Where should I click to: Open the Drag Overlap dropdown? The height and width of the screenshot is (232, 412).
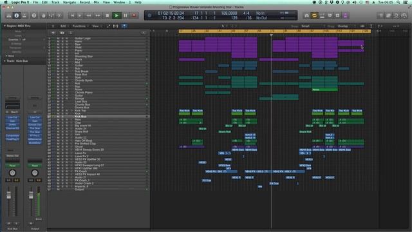click(x=346, y=26)
